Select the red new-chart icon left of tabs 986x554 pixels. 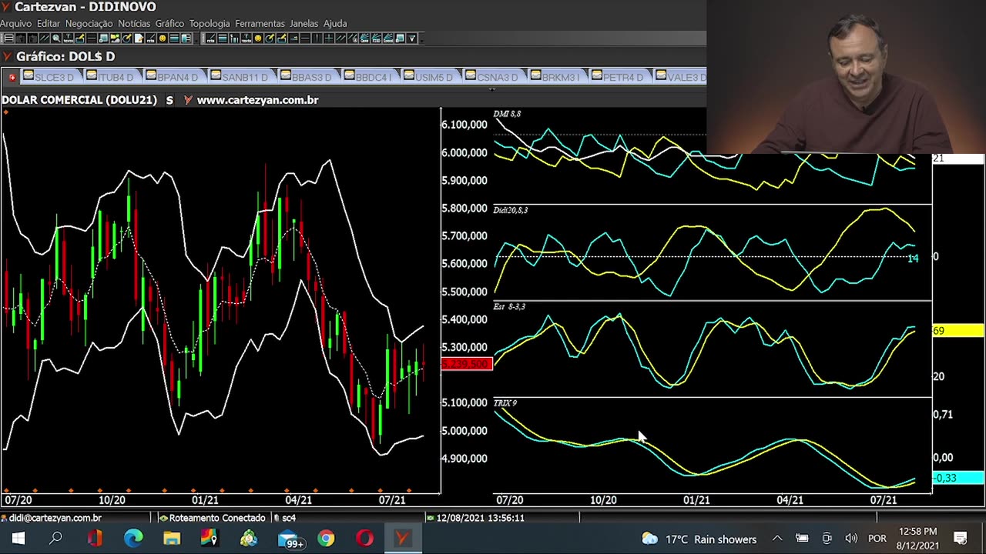(12, 77)
